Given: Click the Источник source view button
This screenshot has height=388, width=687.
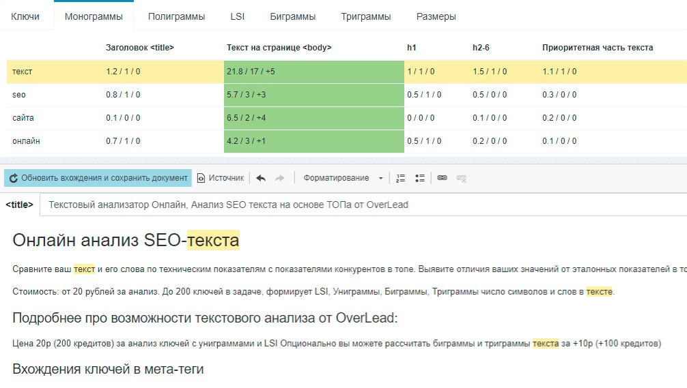Looking at the screenshot, I should coord(221,178).
